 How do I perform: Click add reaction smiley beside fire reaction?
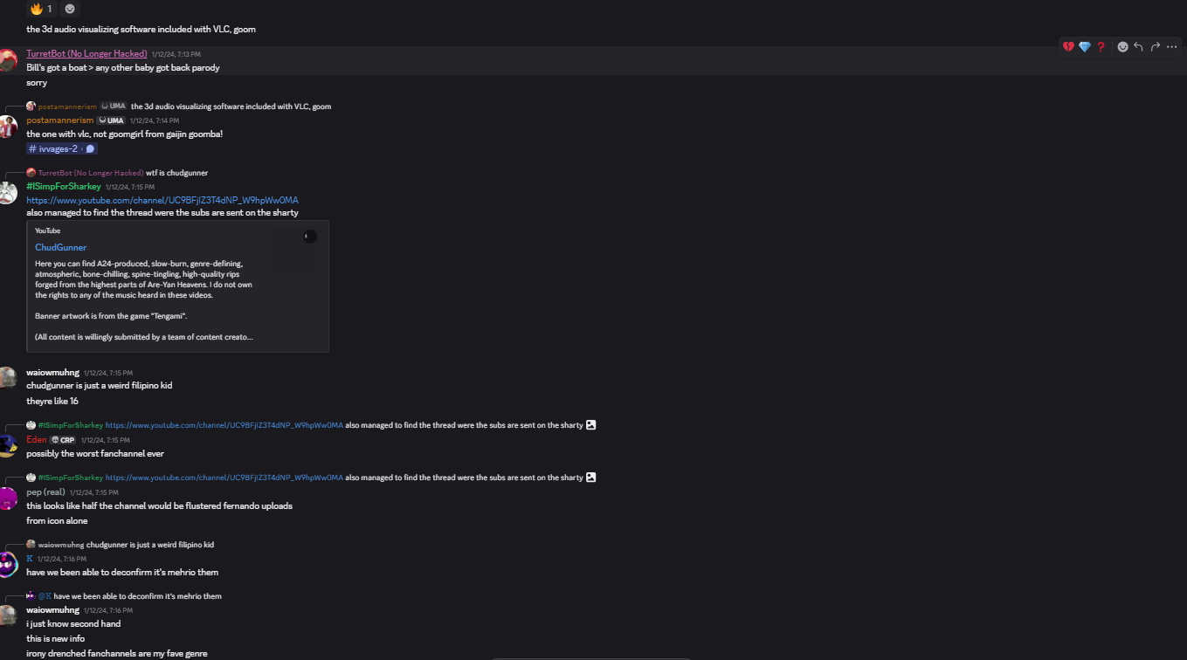(x=71, y=9)
